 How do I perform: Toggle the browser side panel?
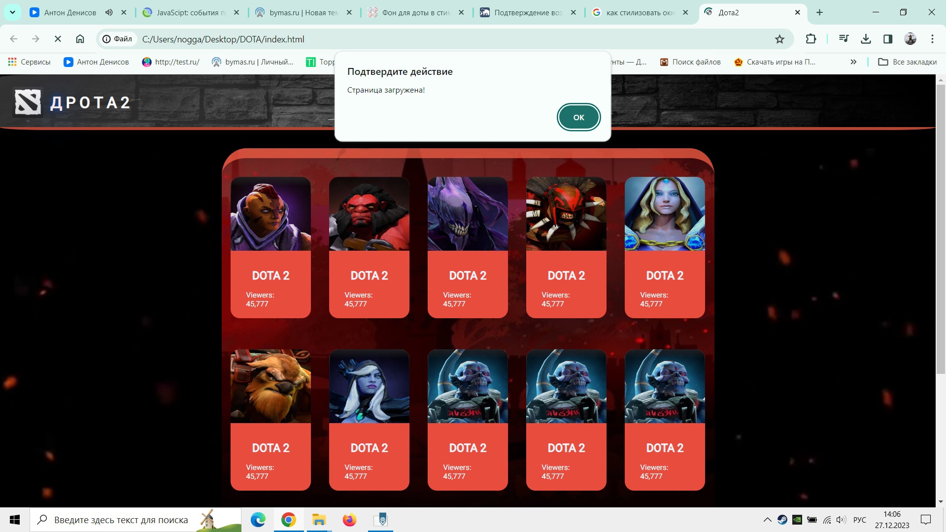(x=888, y=39)
